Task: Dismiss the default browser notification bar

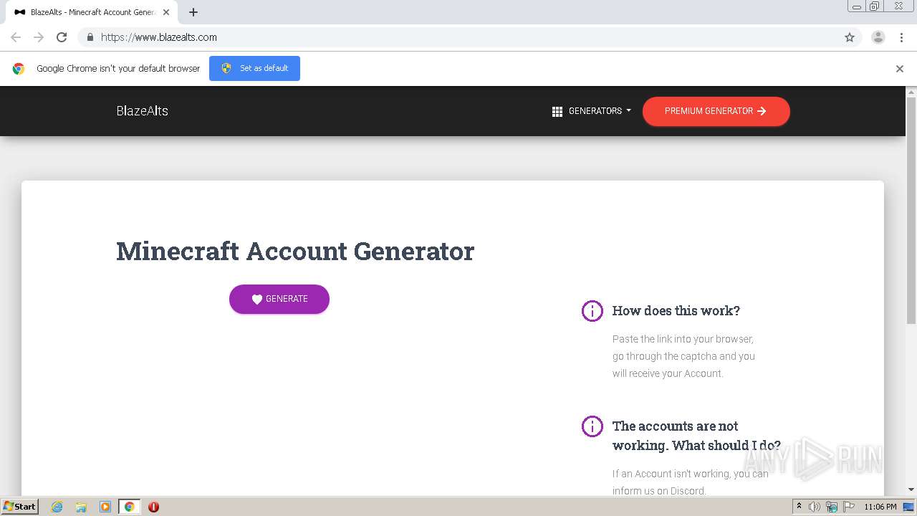Action: click(899, 69)
